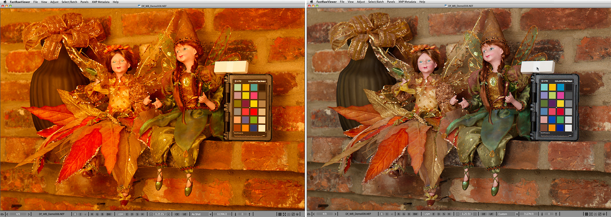611x217 pixels.
Task: Click the down arrow rating icon in right window
Action: pyautogui.click(x=542, y=214)
